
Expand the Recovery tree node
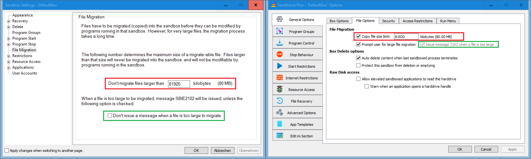pyautogui.click(x=9, y=21)
